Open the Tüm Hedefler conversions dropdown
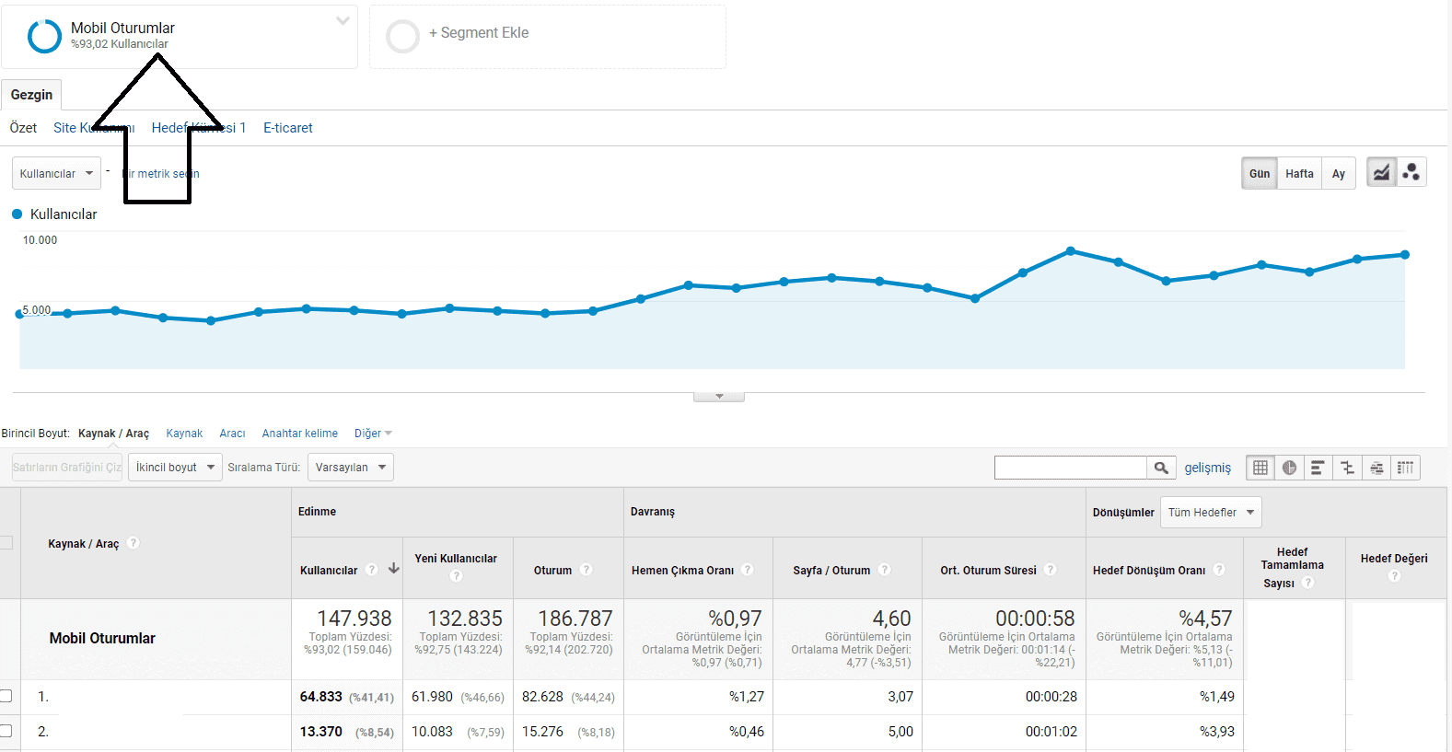1452x752 pixels. coord(1211,513)
